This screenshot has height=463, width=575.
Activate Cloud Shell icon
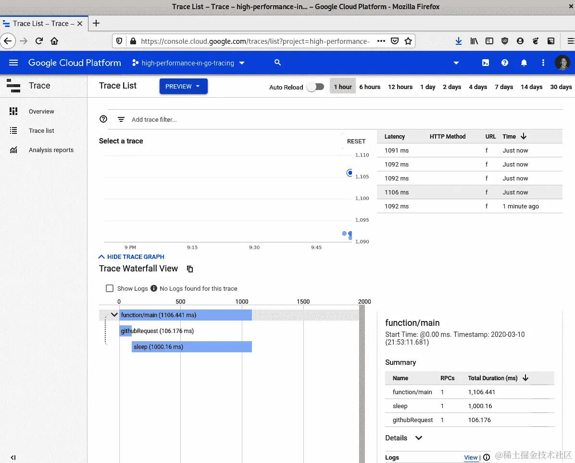coord(486,63)
